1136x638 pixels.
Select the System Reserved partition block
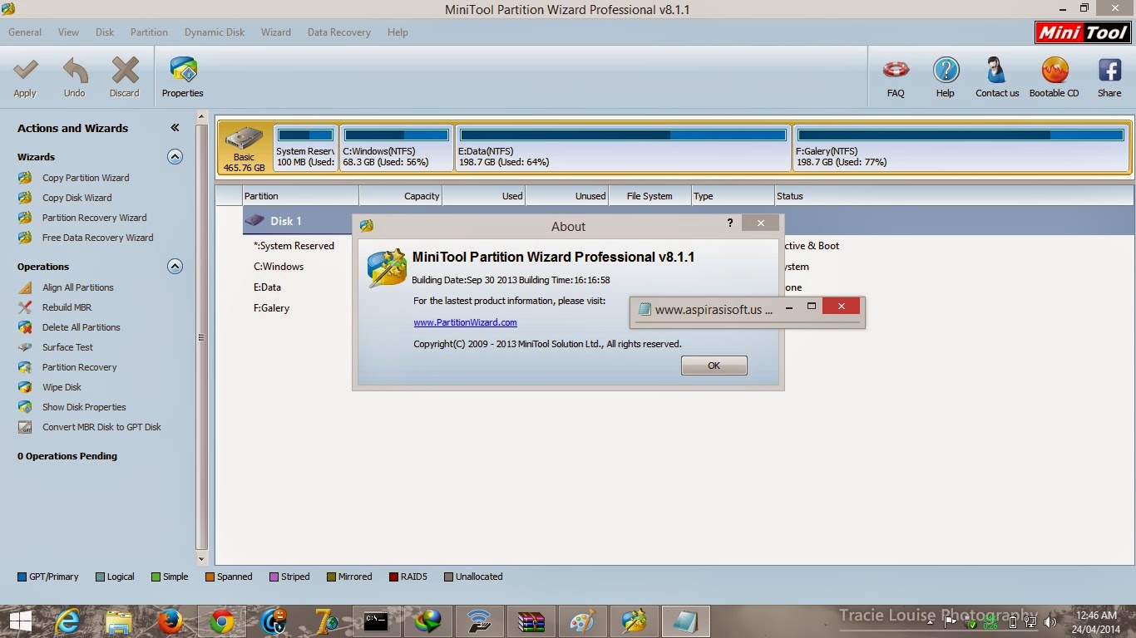click(x=306, y=148)
